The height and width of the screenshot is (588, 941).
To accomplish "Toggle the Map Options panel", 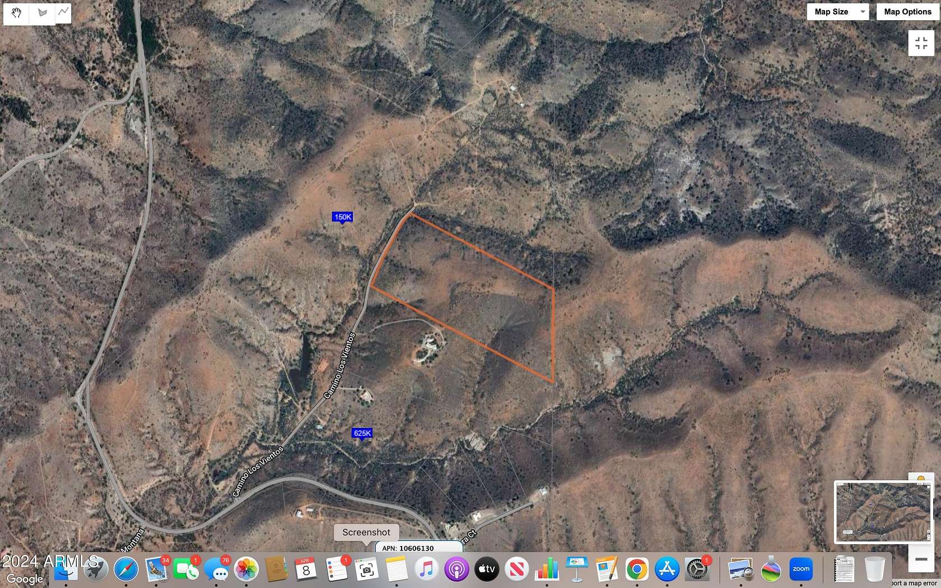I will (x=907, y=11).
